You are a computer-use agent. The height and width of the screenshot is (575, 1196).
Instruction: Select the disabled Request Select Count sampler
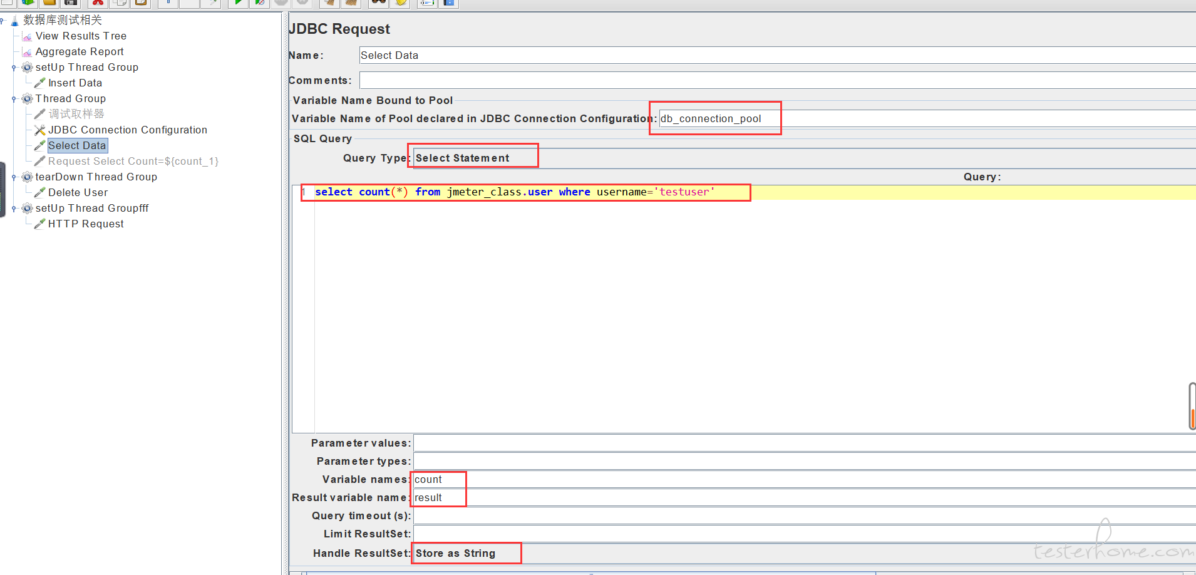click(x=133, y=161)
